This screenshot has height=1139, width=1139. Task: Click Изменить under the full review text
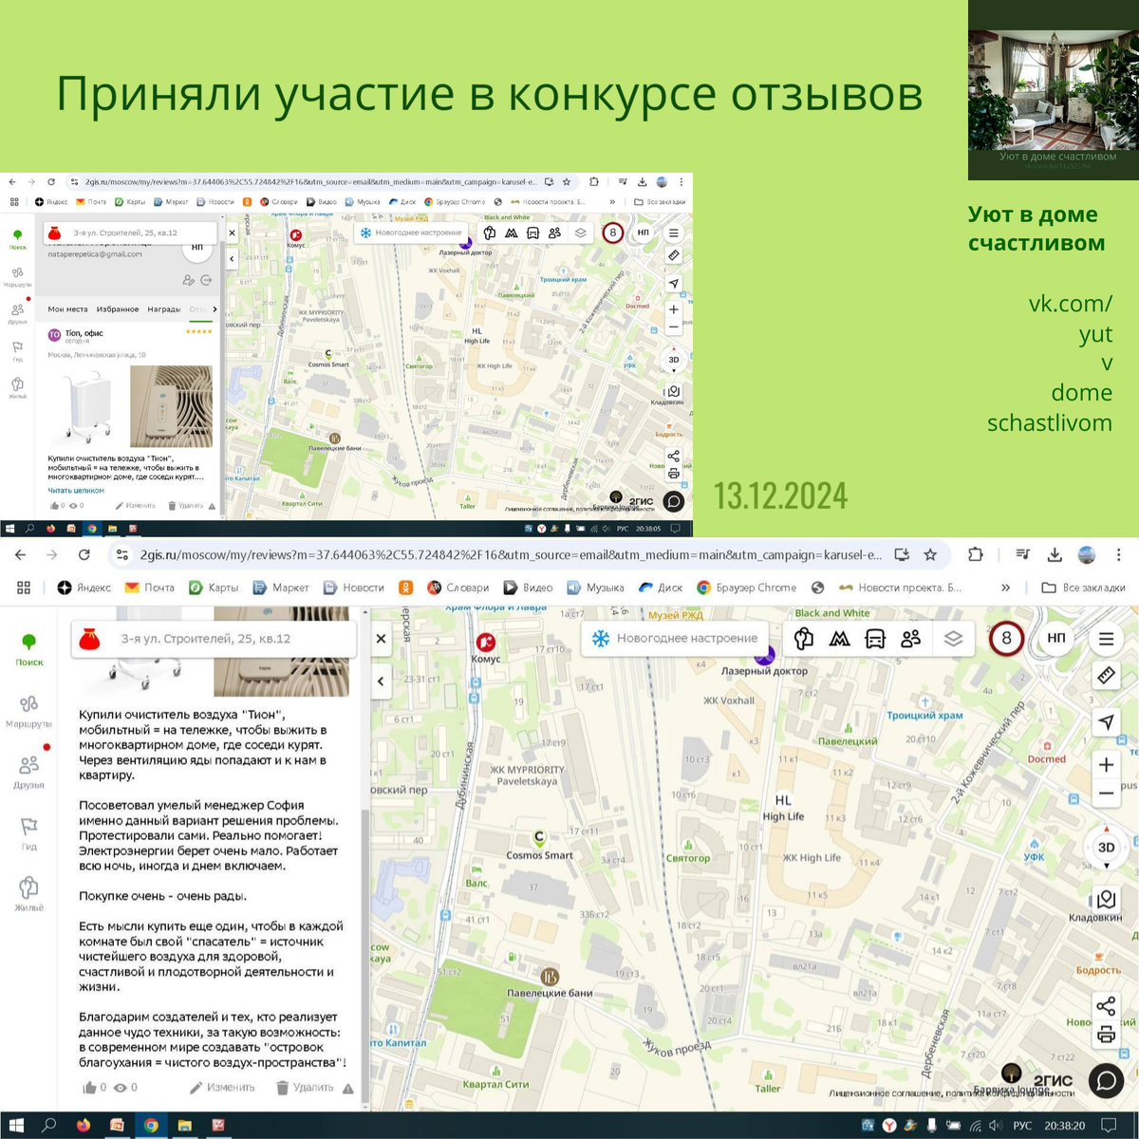pos(222,1088)
